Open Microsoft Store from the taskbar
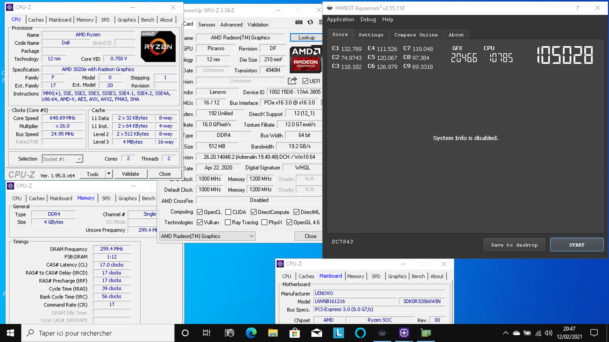The width and height of the screenshot is (609, 342). point(295,333)
